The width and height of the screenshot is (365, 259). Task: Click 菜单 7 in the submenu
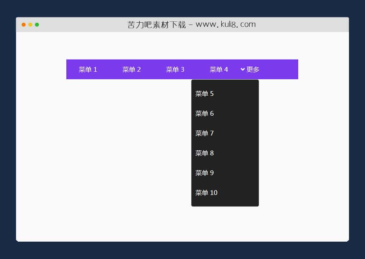204,133
